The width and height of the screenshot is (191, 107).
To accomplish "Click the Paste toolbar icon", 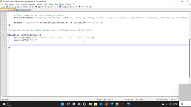I will [x=27, y=7].
